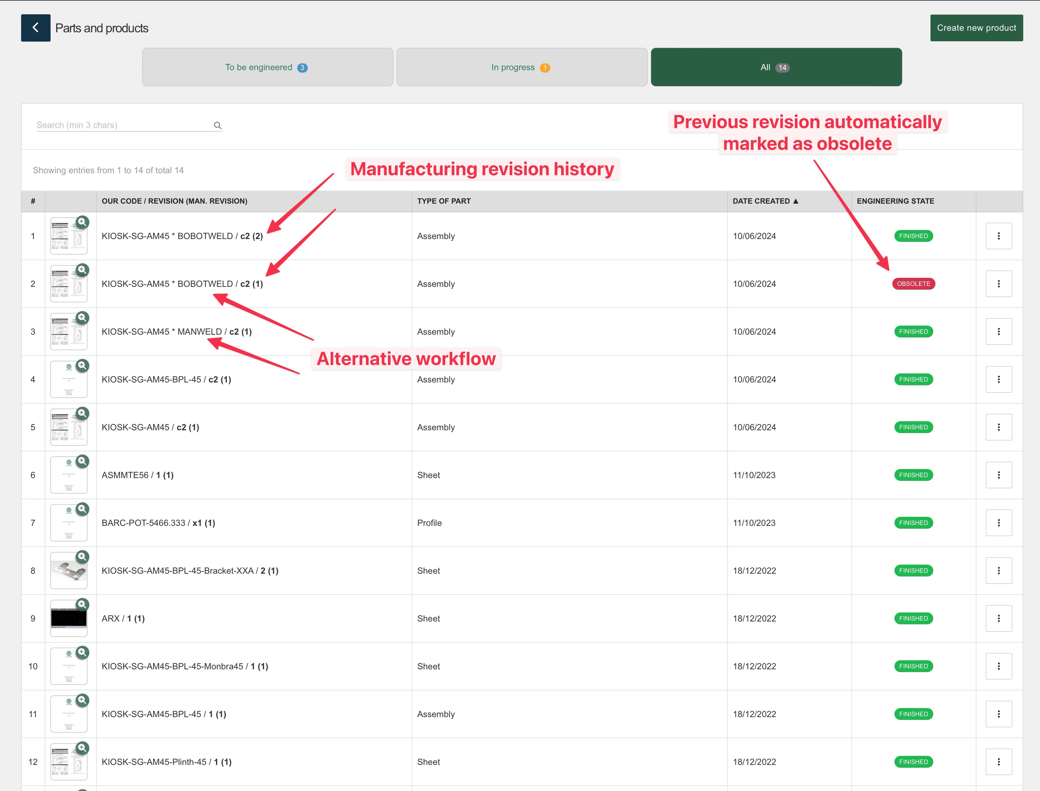
Task: Open three-dot menu for ASMMTE56 row
Action: [998, 475]
